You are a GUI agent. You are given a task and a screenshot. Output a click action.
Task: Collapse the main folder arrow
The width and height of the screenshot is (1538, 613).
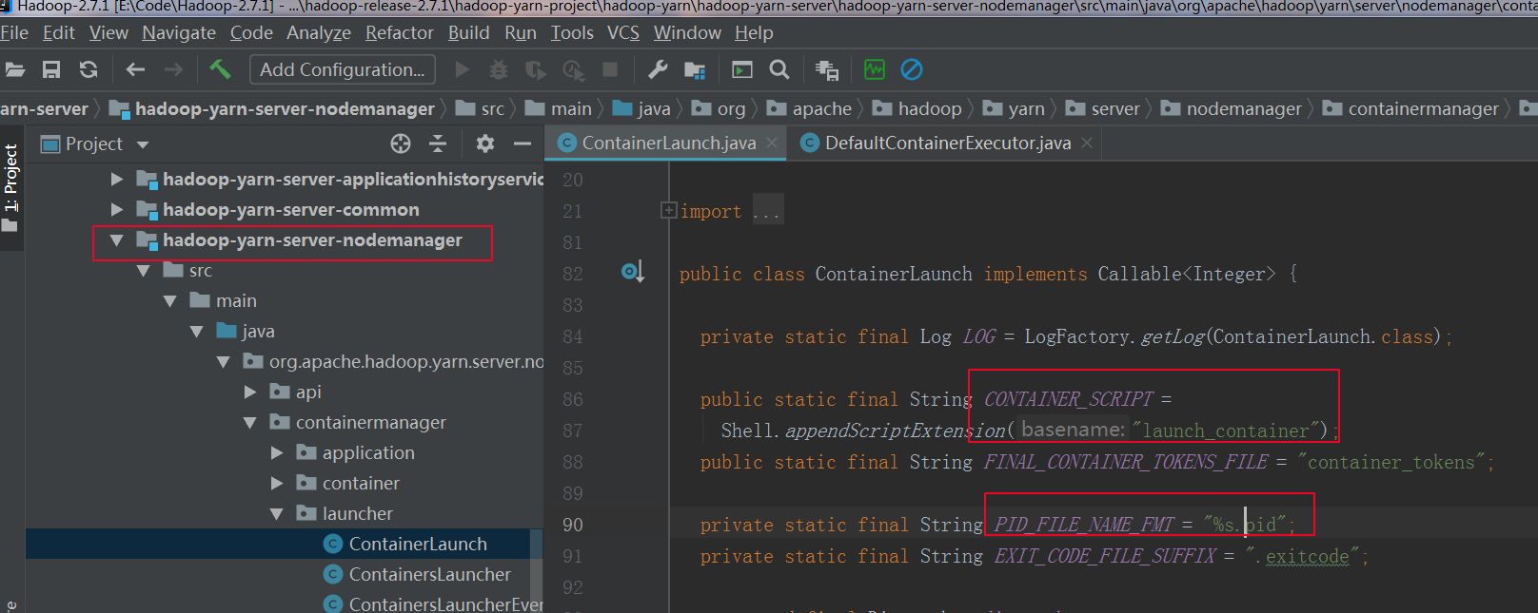click(x=169, y=301)
